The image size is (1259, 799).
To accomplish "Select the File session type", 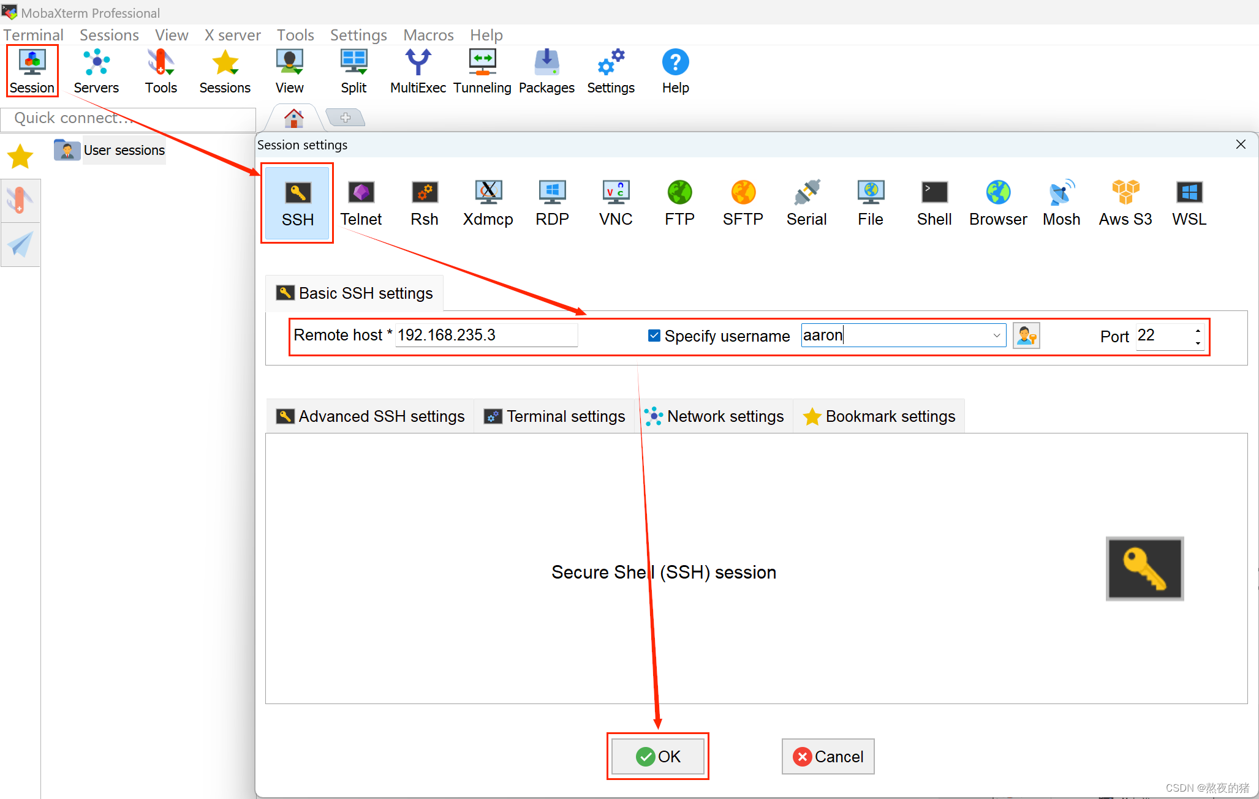I will coord(871,203).
